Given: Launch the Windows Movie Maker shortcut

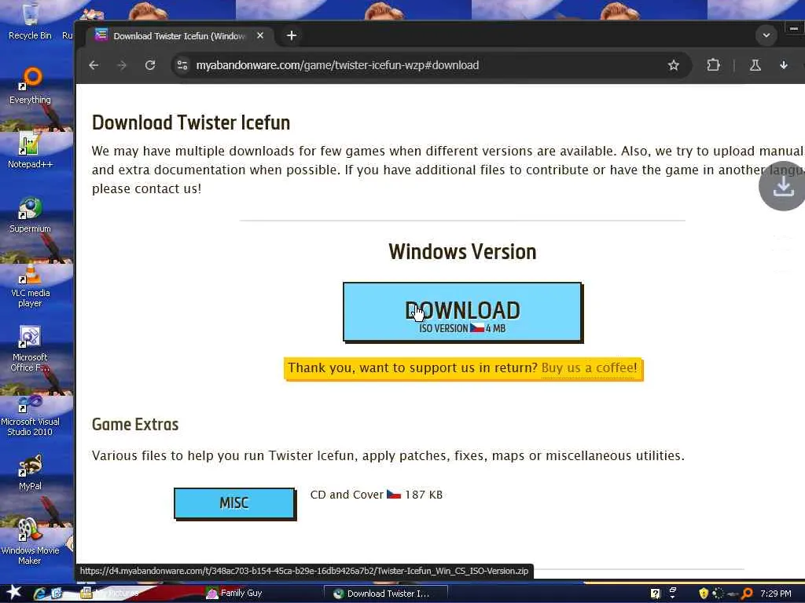Looking at the screenshot, I should tap(30, 542).
